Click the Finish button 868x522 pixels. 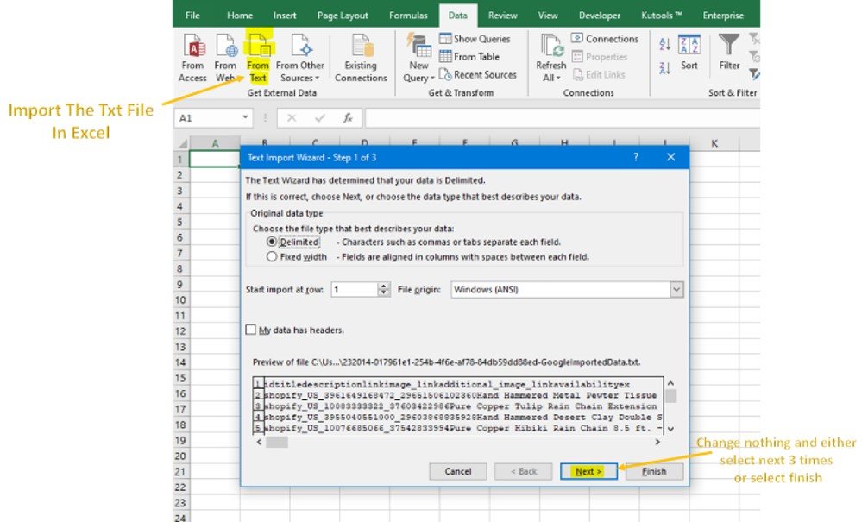click(x=655, y=471)
